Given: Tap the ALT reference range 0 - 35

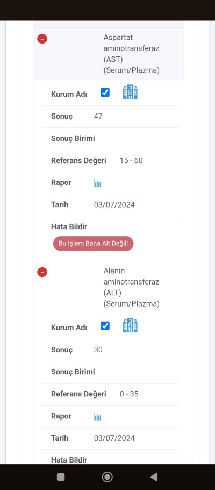Looking at the screenshot, I should pyautogui.click(x=129, y=394).
